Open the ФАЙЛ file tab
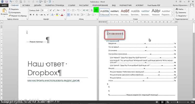Viewport: 195px width, 104px height. click(x=4, y=5)
